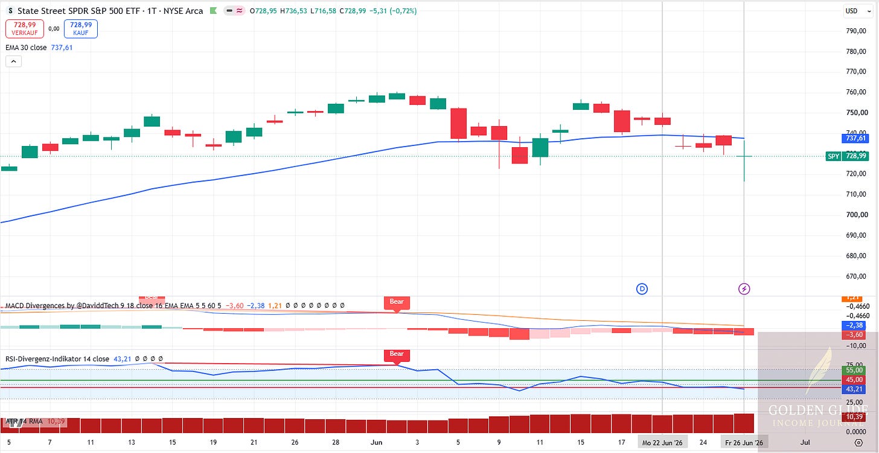
Task: Click the Fr 26 Jun '26 date label
Action: pos(744,443)
